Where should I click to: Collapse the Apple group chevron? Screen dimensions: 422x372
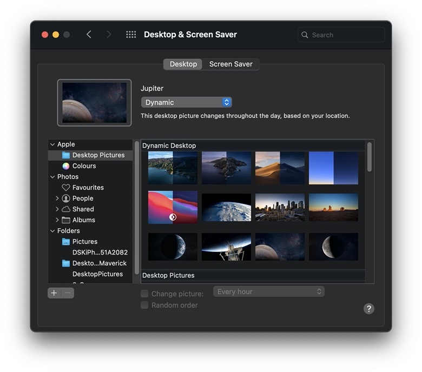pos(52,144)
